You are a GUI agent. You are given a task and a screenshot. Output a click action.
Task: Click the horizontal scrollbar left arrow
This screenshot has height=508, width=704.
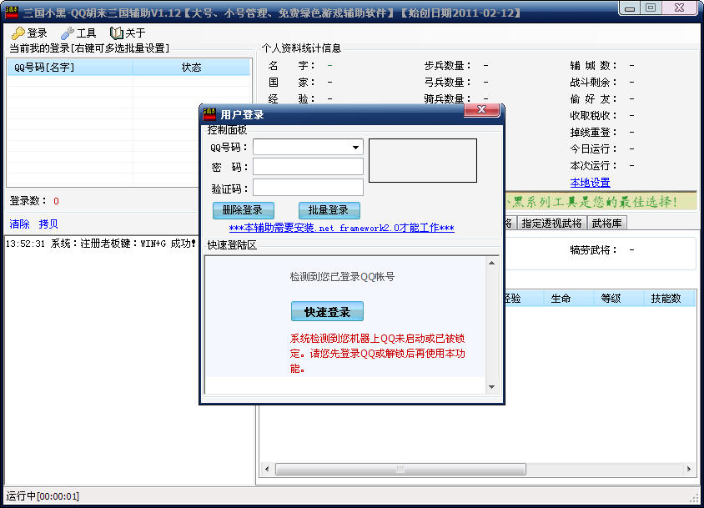click(267, 470)
